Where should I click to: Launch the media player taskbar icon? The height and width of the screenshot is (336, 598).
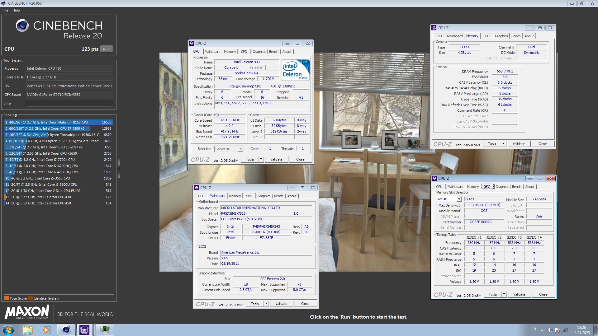(x=46, y=330)
